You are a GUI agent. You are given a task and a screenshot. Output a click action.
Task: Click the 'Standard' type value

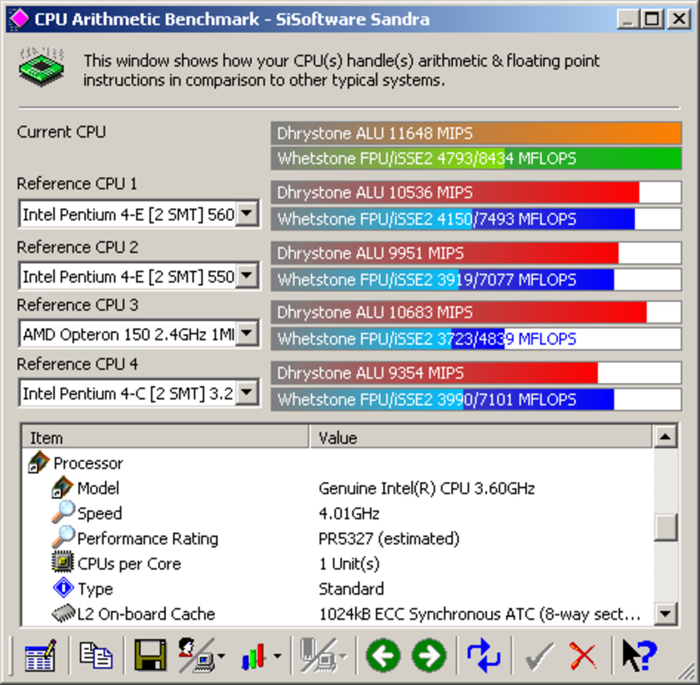click(351, 589)
